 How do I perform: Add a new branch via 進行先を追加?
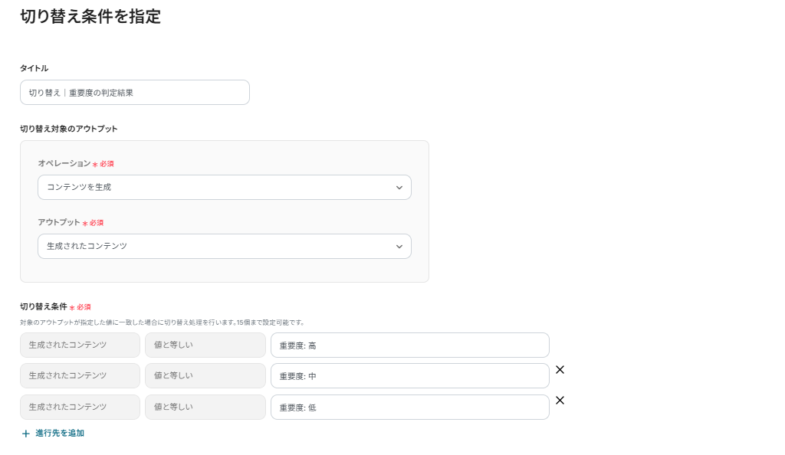tap(53, 434)
